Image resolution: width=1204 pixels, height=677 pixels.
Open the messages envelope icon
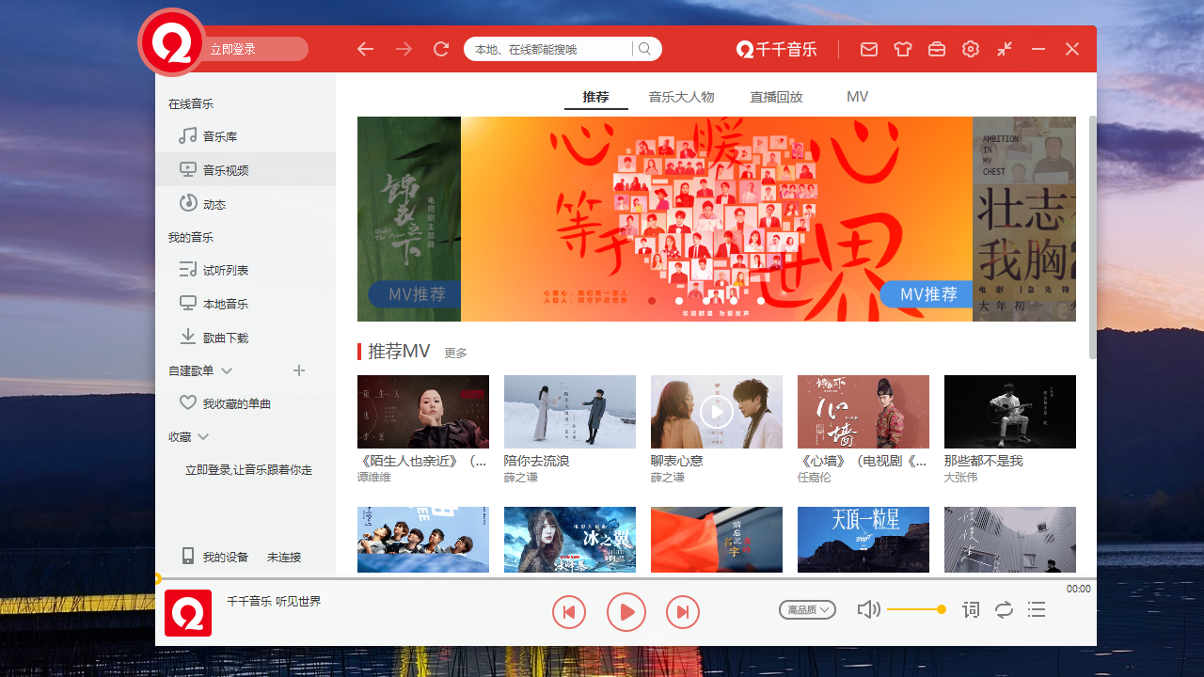click(x=869, y=49)
